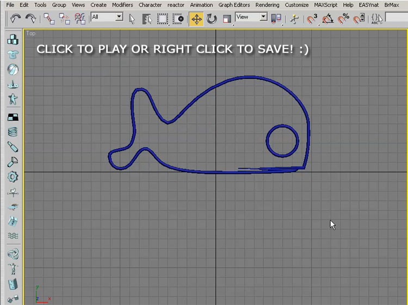
Task: Click the Select and Move tool
Action: click(x=196, y=19)
